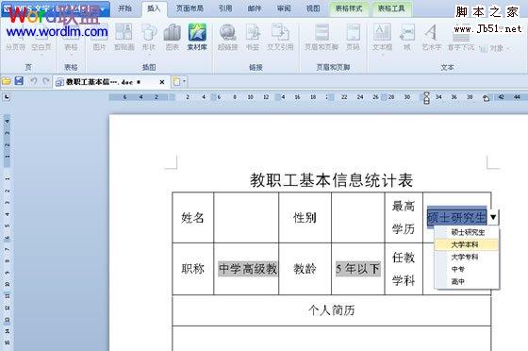Click the ruler tab-stop selector icon
528x351 pixels.
tap(7, 97)
